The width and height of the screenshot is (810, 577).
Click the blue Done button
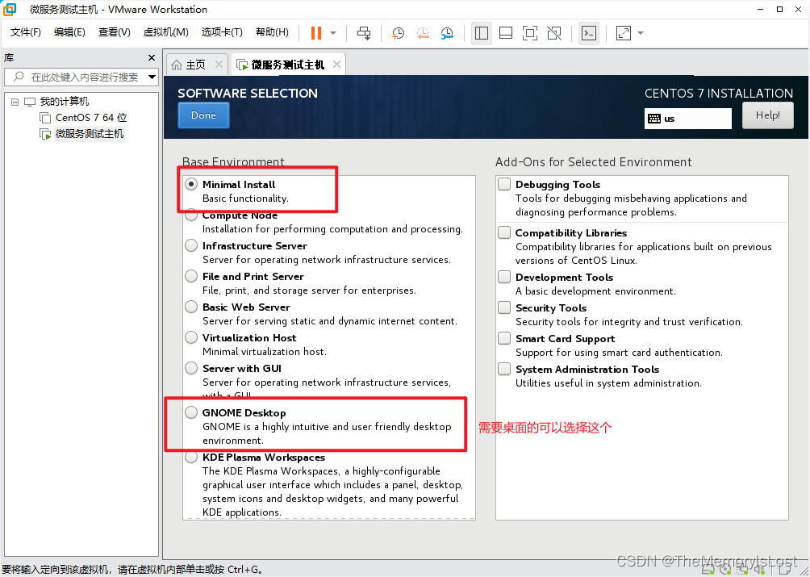click(x=203, y=115)
